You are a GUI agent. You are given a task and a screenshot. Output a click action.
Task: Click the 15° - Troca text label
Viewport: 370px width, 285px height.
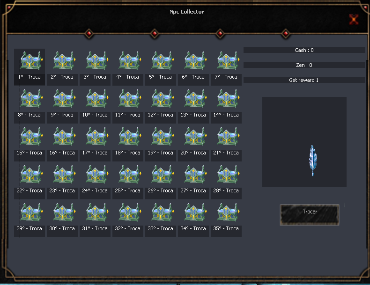click(29, 153)
